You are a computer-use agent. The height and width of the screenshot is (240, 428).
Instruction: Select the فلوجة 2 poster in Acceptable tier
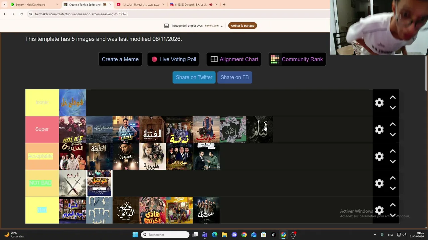(152, 156)
